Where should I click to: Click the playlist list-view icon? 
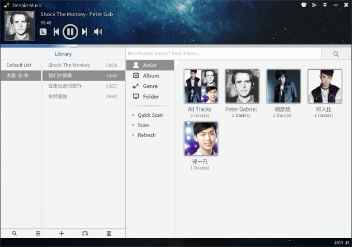[x=38, y=234]
